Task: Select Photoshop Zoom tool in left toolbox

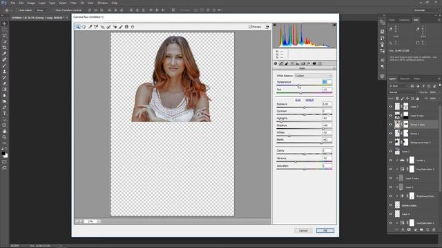Action: point(4,137)
